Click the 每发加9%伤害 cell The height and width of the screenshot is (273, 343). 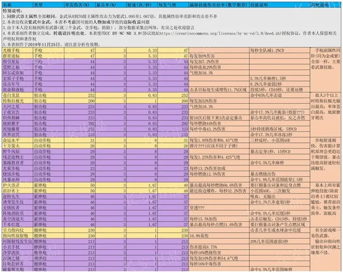pos(219,56)
